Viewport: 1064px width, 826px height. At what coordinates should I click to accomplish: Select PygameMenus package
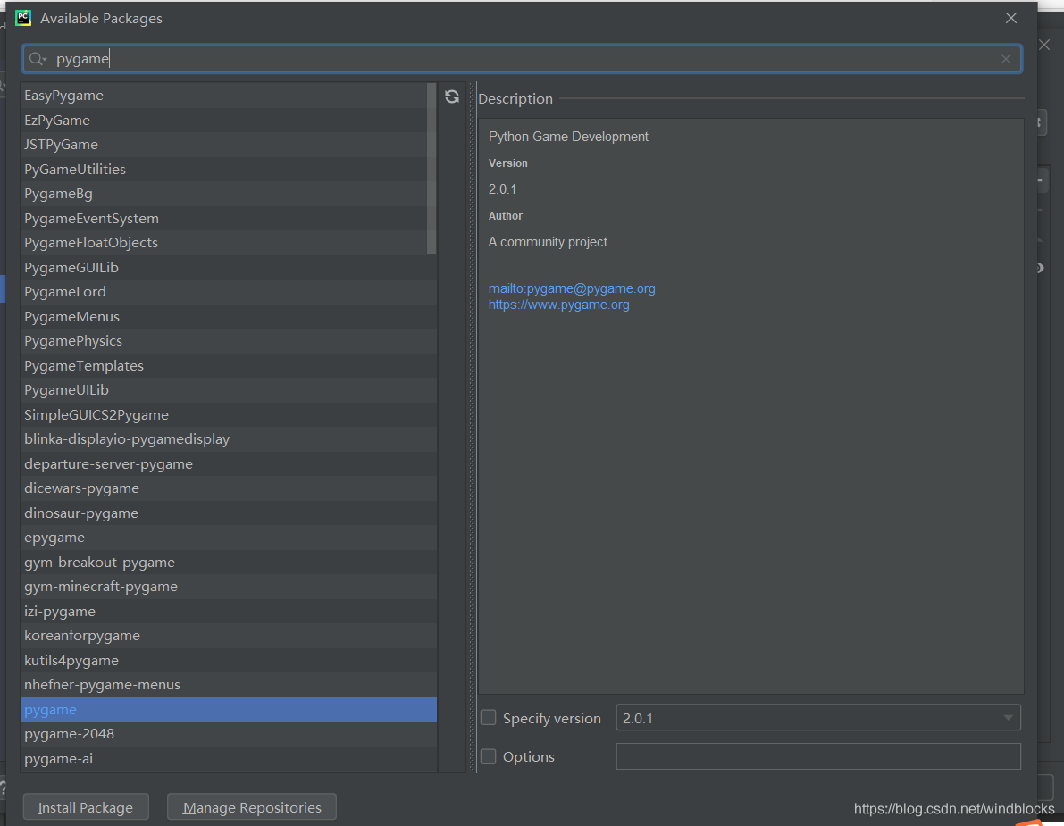(229, 317)
